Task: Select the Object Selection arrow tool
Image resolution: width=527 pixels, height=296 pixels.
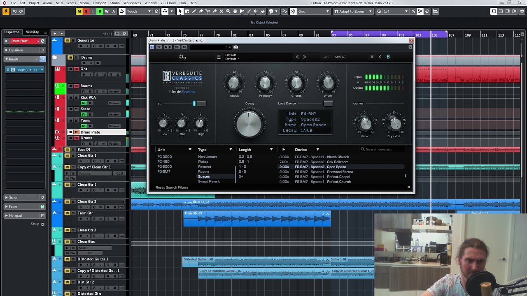Action: [180, 12]
